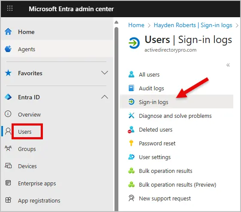The height and width of the screenshot is (212, 241).
Task: Open the Agents sidebar item
Action: tap(57, 49)
